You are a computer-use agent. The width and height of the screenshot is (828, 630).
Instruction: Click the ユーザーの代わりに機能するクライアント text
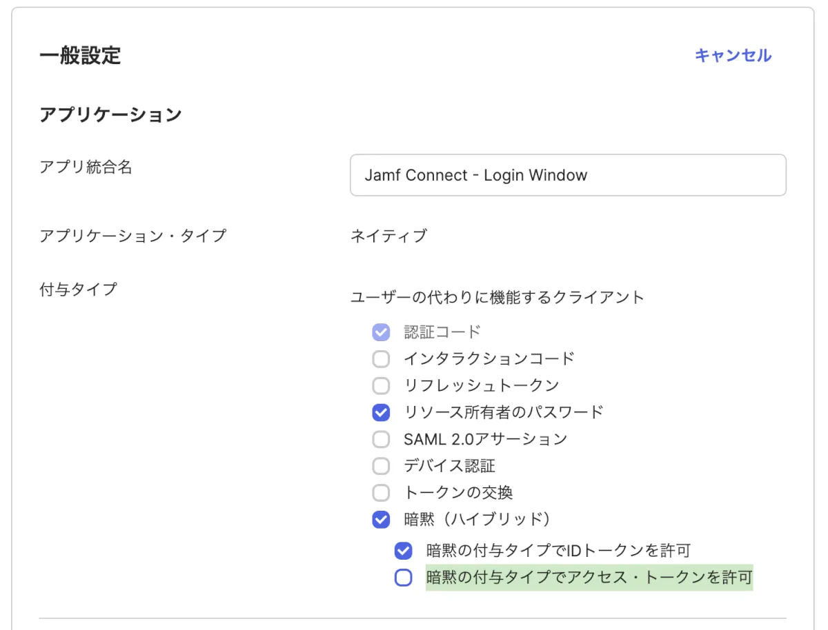point(497,297)
